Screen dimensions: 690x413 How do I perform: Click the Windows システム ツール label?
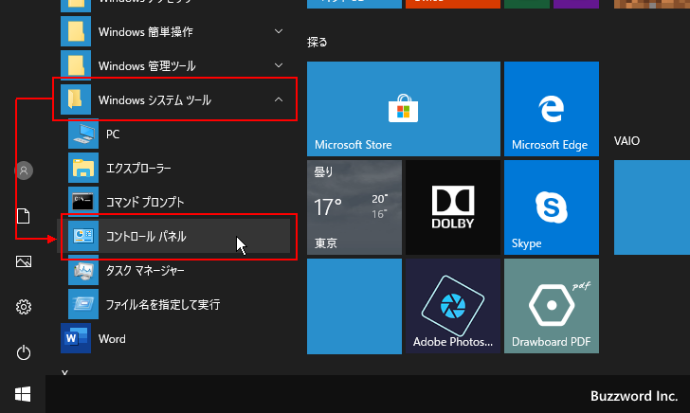[154, 100]
